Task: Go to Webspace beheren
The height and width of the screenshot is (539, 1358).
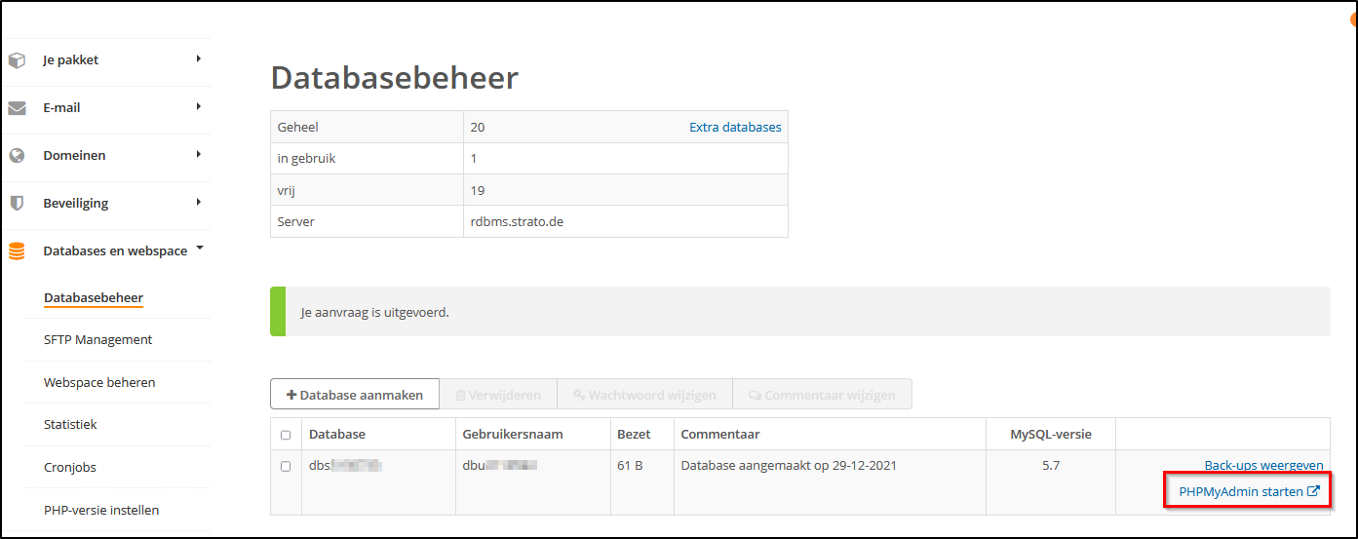Action: [99, 382]
